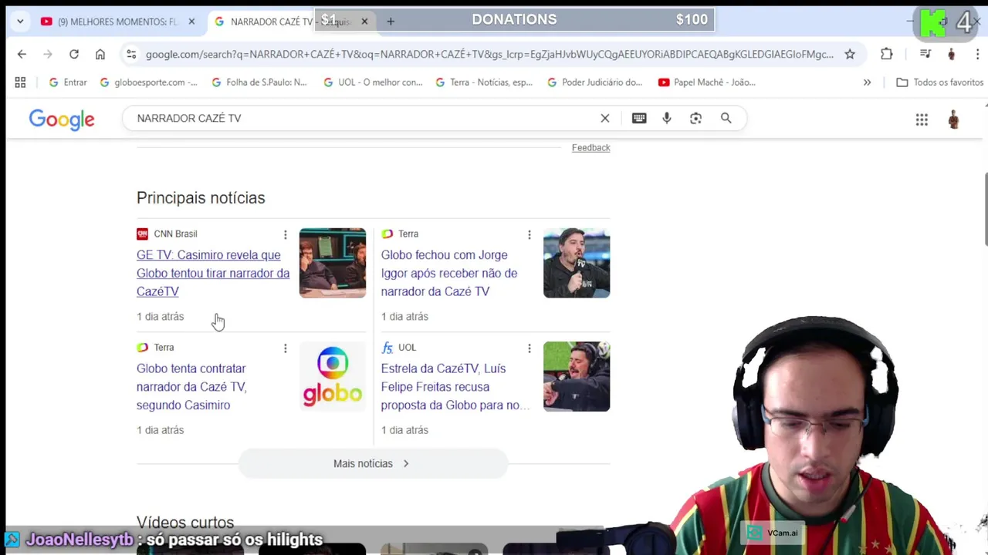Screen dimensions: 988x555
Task: Click the browser address bar URL
Action: (x=489, y=54)
